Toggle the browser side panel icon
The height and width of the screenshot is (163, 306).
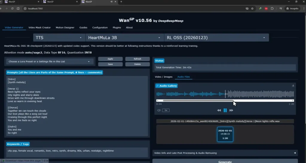coord(18,9)
